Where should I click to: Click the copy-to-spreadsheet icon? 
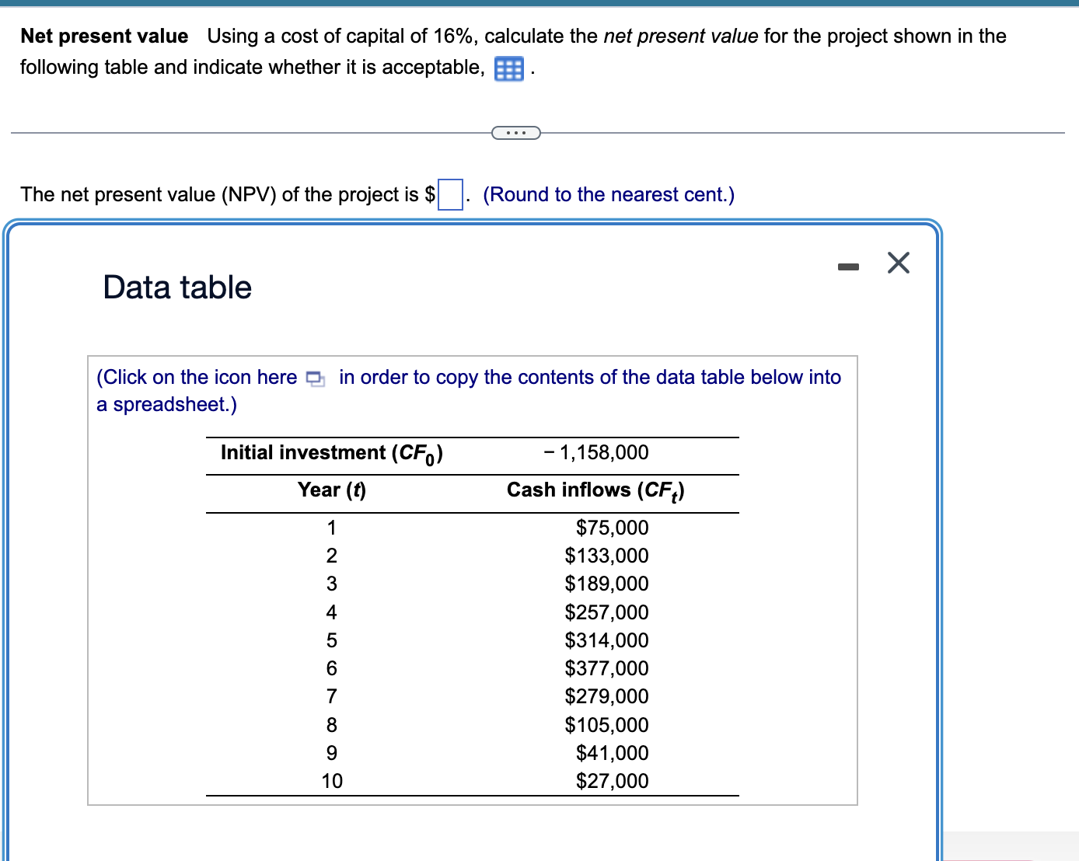point(314,378)
